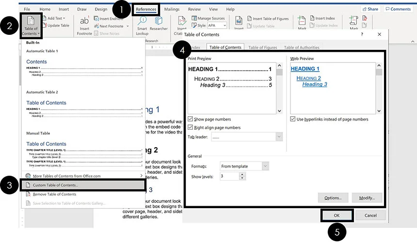Viewport: 417px width, 243px height.
Task: Click Insert Index
Action: 322,18
